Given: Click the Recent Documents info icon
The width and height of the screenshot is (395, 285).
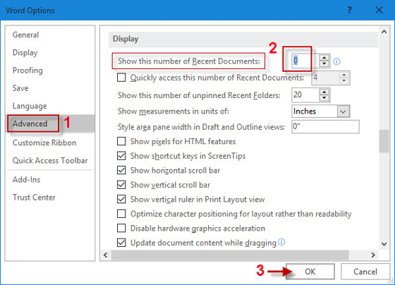Looking at the screenshot, I should (337, 61).
